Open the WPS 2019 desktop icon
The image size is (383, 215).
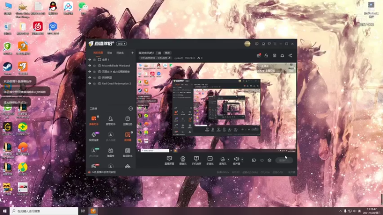tap(53, 28)
